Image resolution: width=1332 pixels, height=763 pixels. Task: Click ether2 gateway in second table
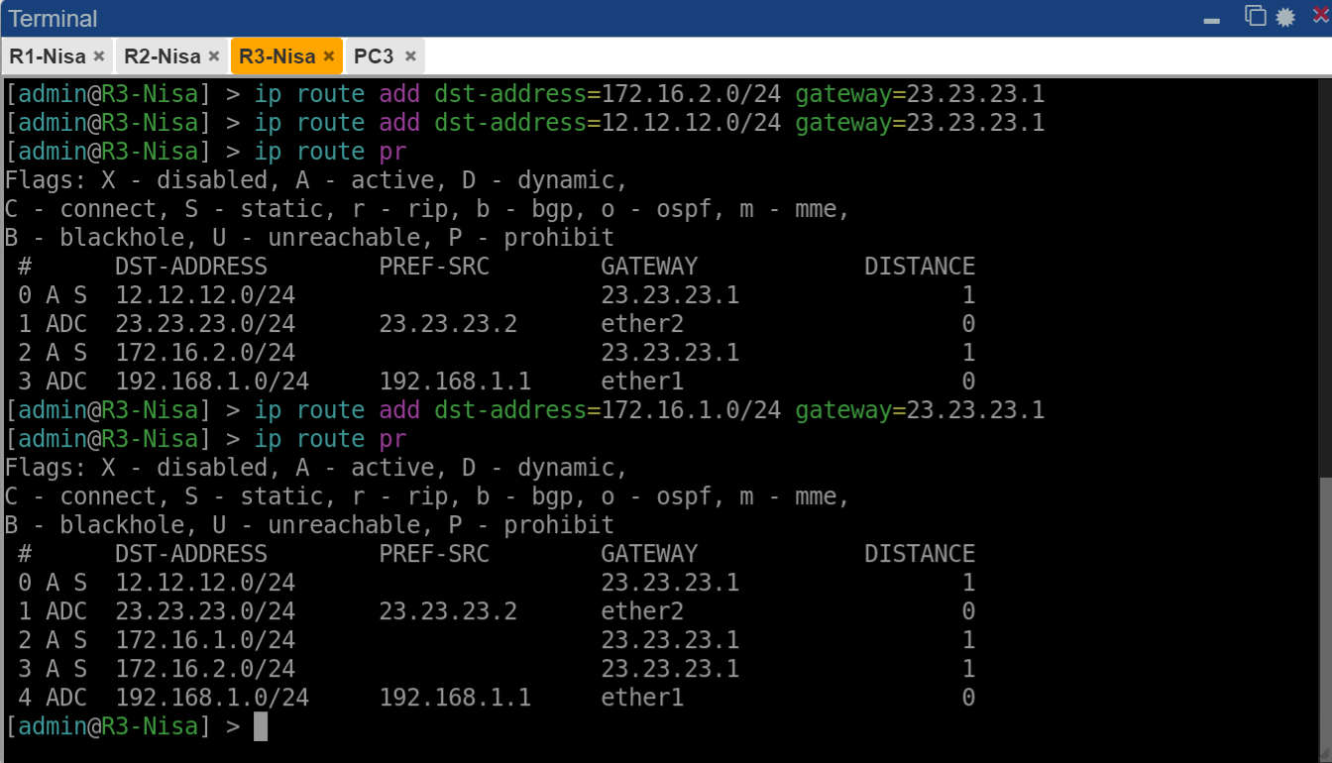coord(642,611)
